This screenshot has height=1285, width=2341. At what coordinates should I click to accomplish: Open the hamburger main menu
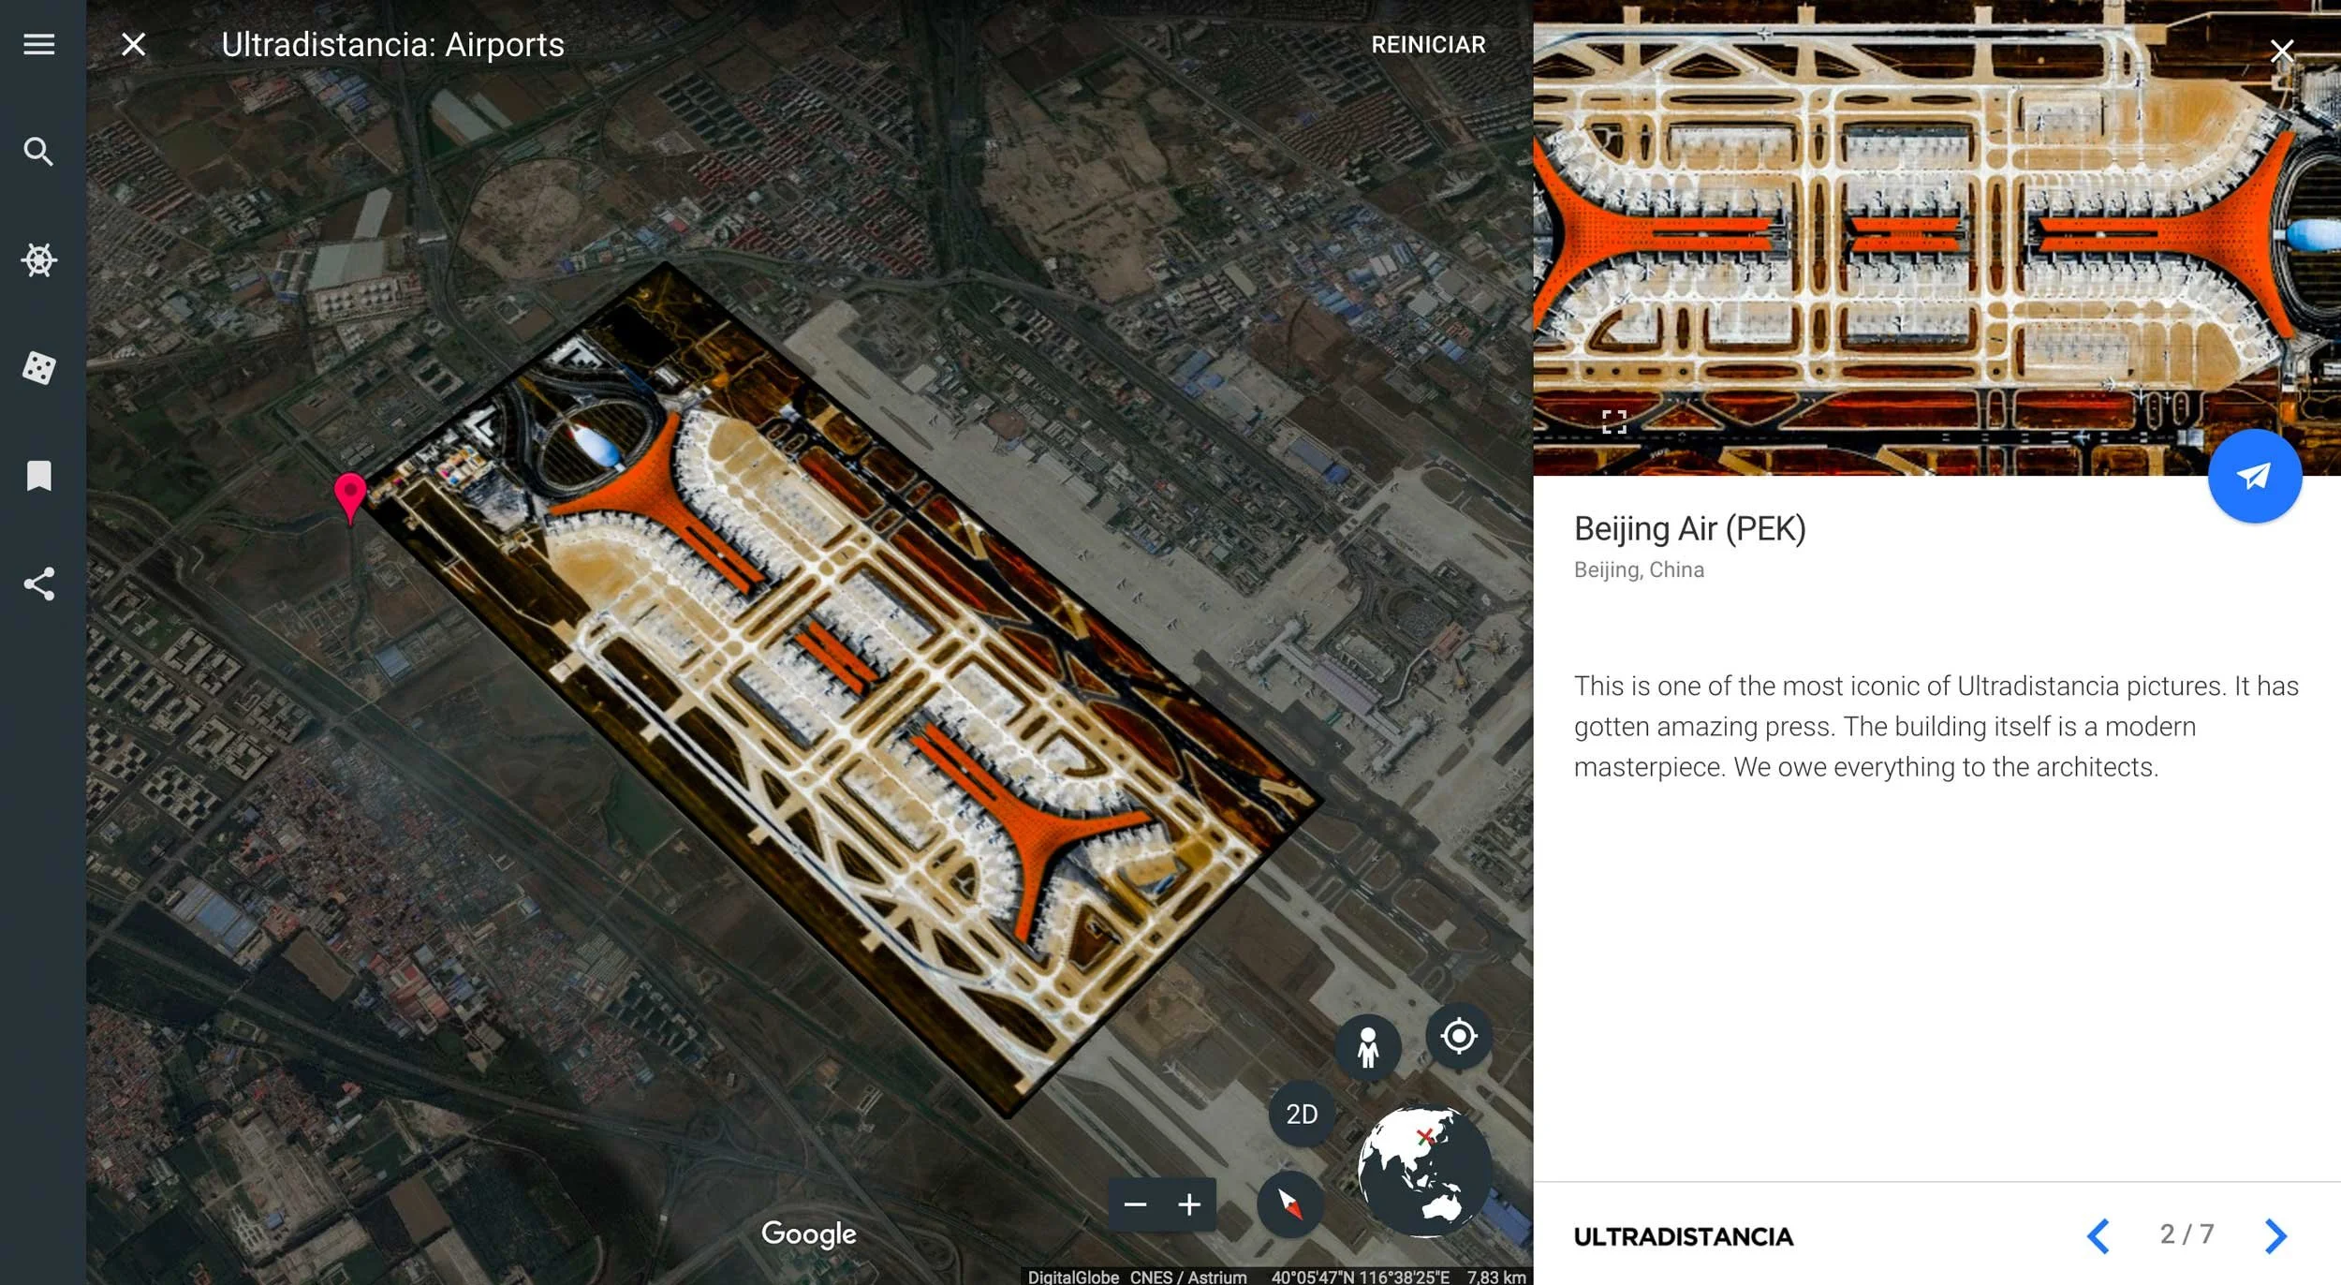pos(38,44)
